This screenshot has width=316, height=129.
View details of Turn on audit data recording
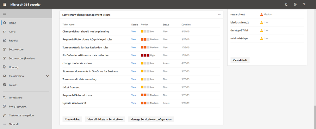point(134,79)
